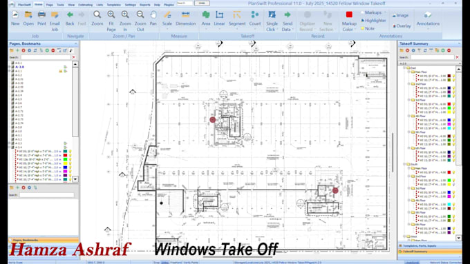Click blue color swatch under South 3rd Floor

[449, 192]
